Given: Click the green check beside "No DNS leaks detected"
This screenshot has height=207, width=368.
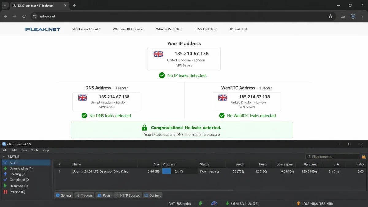Looking at the screenshot, I should 84,116.
